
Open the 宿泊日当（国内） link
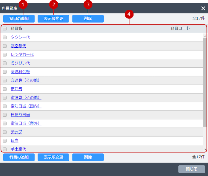[x=26, y=106]
